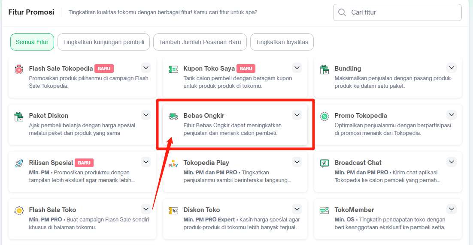Switch to Tambah Jumlah Pesanan Baru filter

click(x=200, y=42)
